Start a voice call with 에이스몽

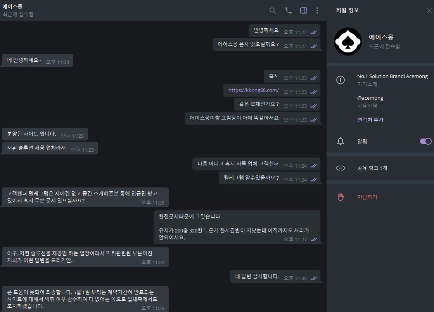click(x=288, y=10)
